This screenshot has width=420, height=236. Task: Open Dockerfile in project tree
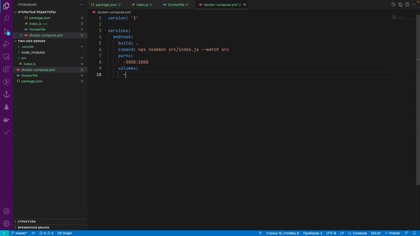(x=30, y=75)
